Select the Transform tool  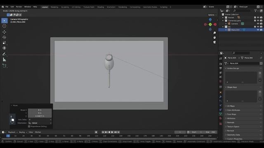click(5, 48)
